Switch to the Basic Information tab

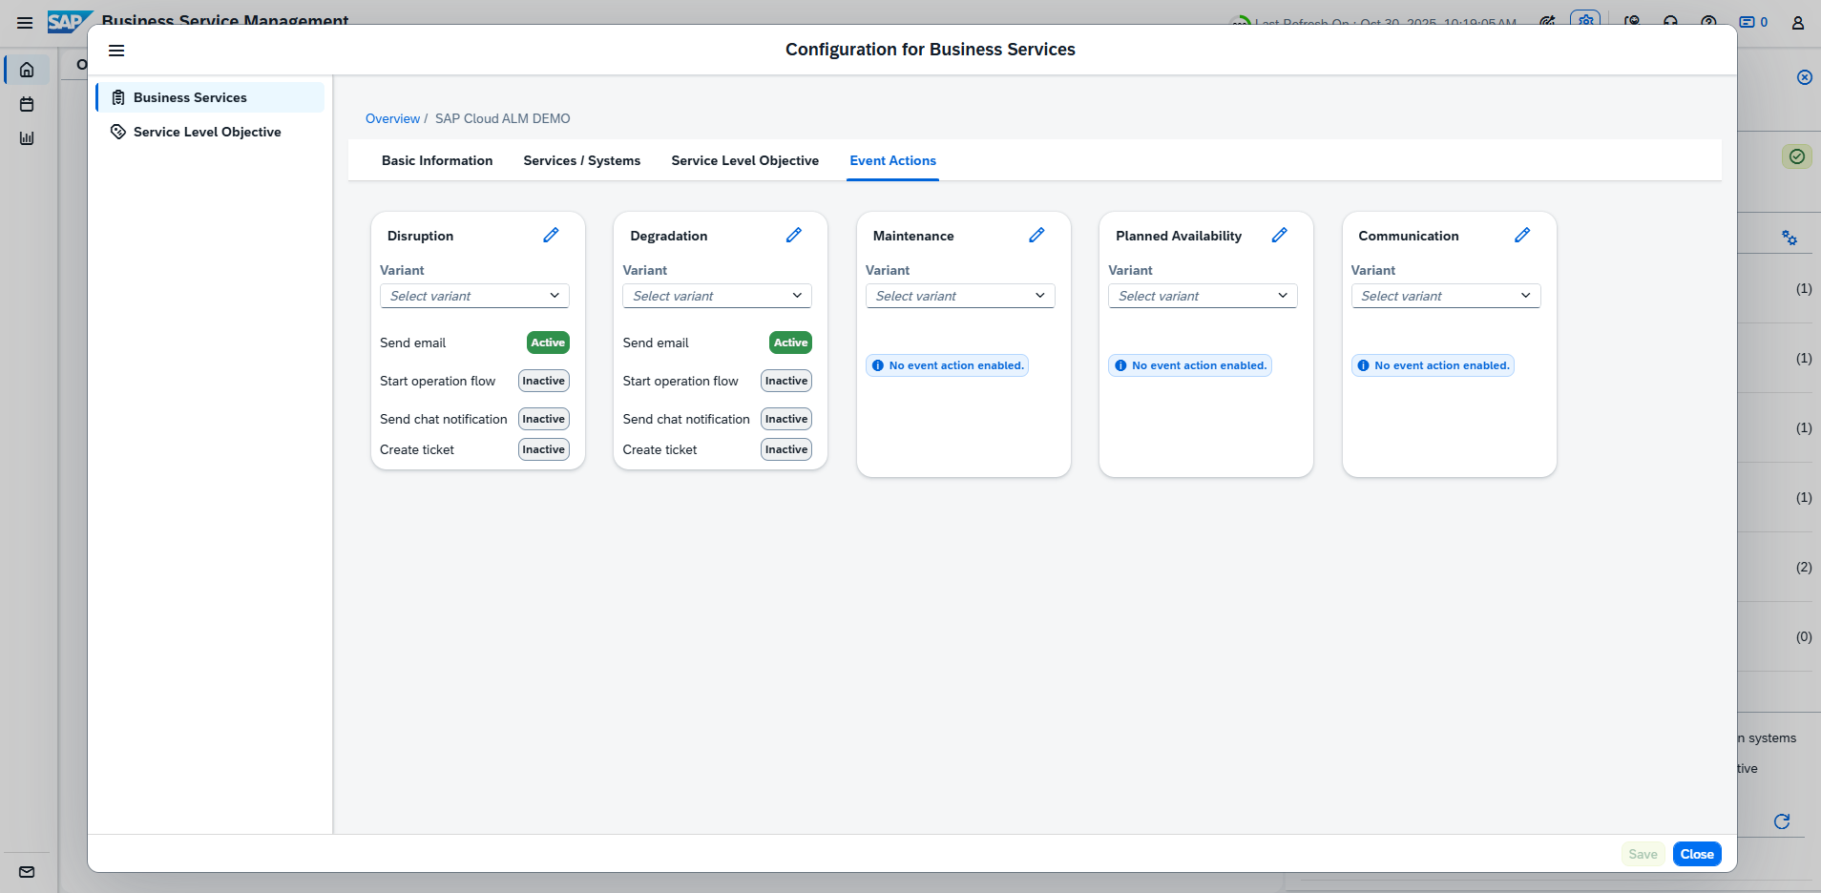coord(437,160)
